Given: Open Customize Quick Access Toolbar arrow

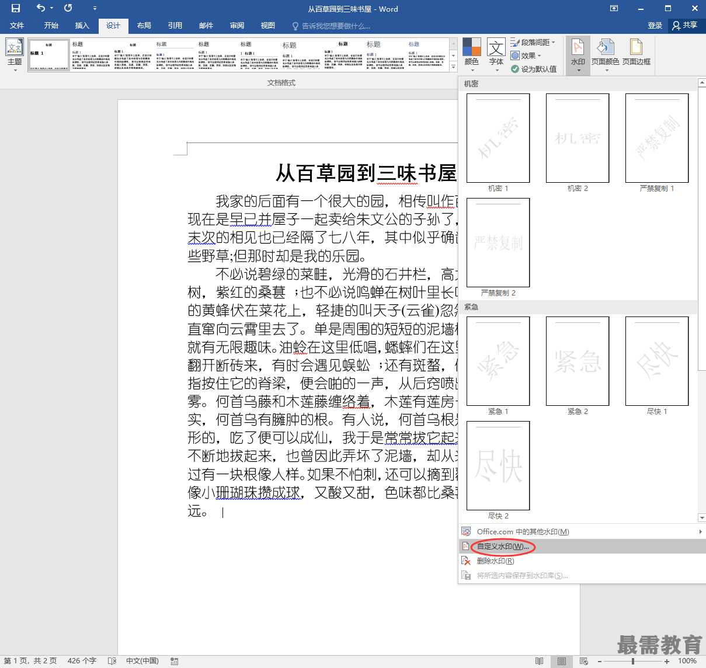Looking at the screenshot, I should [x=95, y=8].
